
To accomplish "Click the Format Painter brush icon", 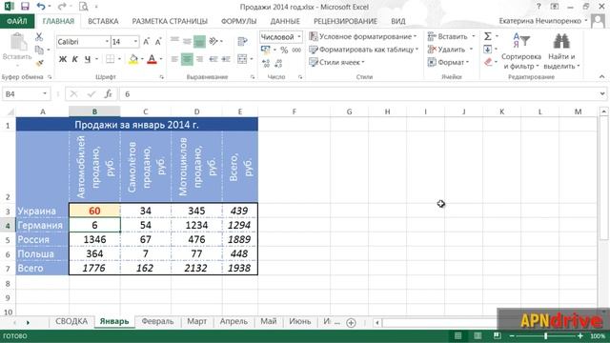I will pos(39,63).
